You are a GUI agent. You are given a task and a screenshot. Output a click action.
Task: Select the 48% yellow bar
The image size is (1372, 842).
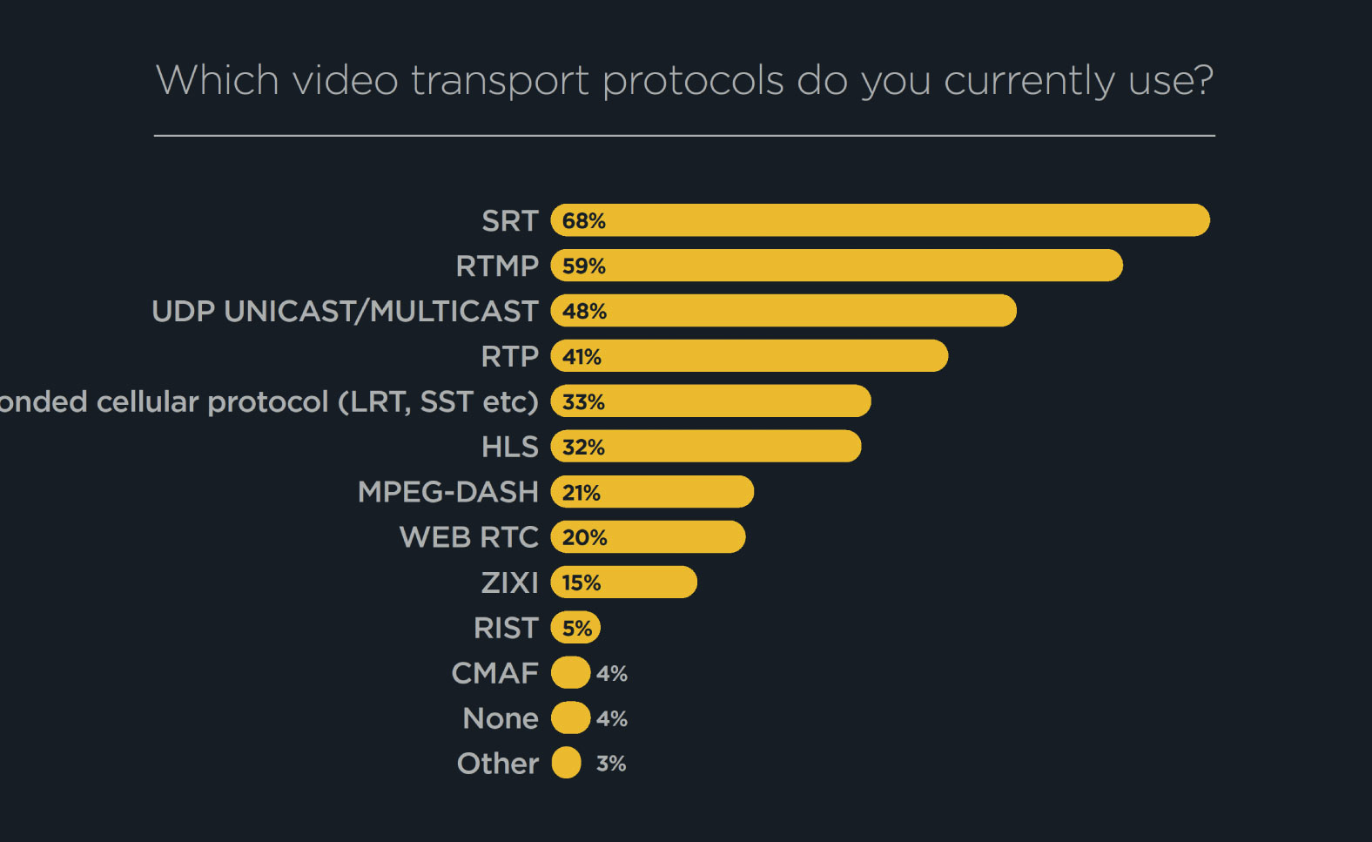pos(783,311)
